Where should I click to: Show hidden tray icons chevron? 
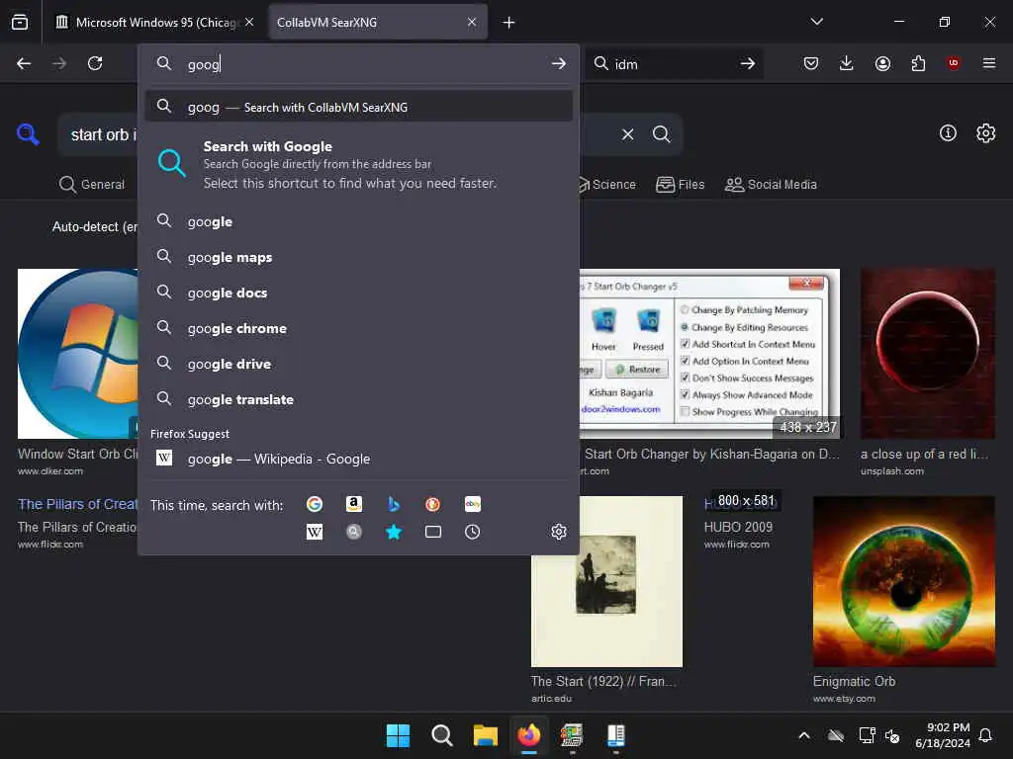[804, 735]
